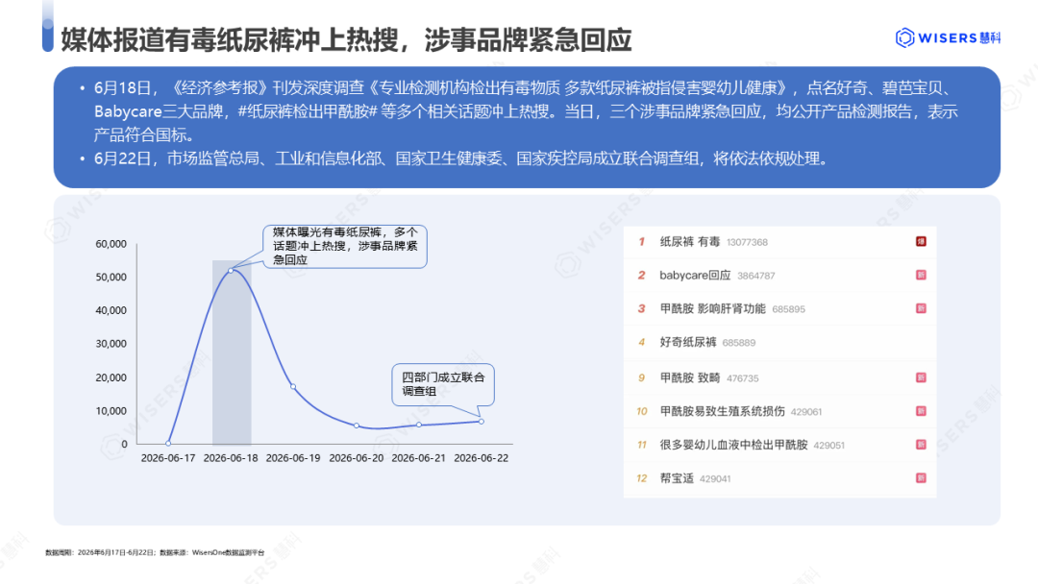Click rank number 4 in hot list

[641, 342]
